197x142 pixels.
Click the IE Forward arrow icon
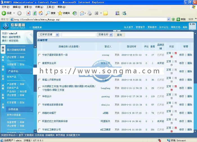tap(19, 13)
